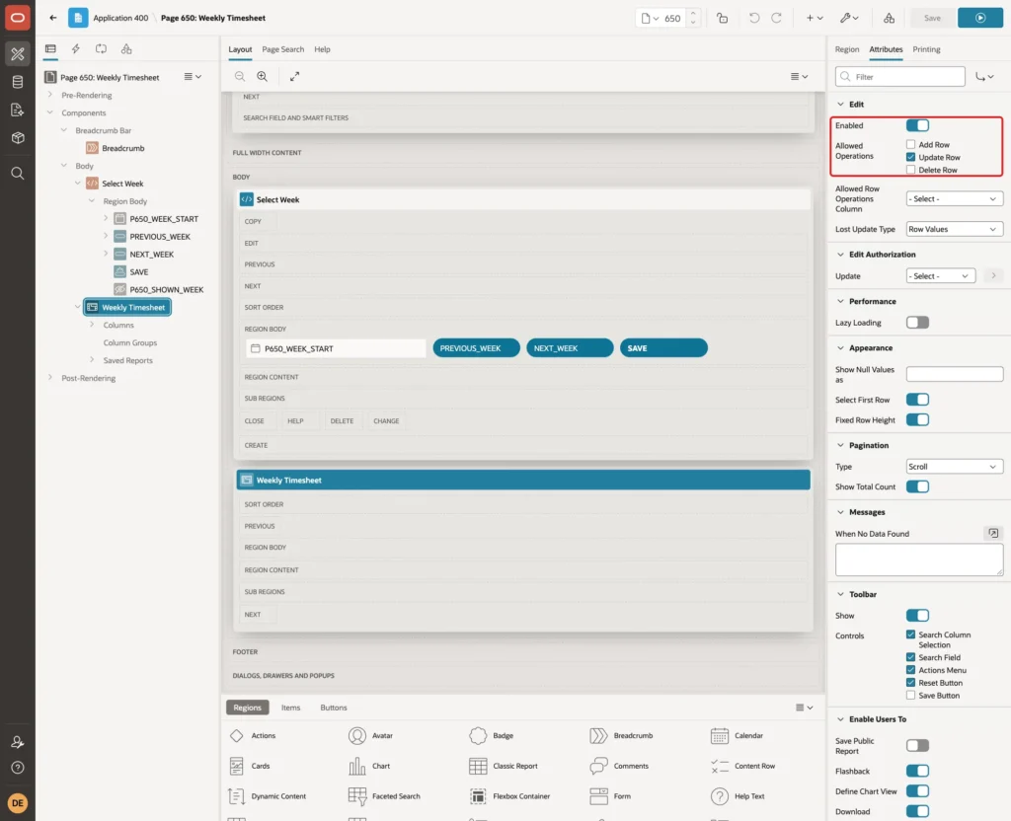Toggle the page lock icon
The height and width of the screenshot is (821, 1011).
click(x=722, y=18)
